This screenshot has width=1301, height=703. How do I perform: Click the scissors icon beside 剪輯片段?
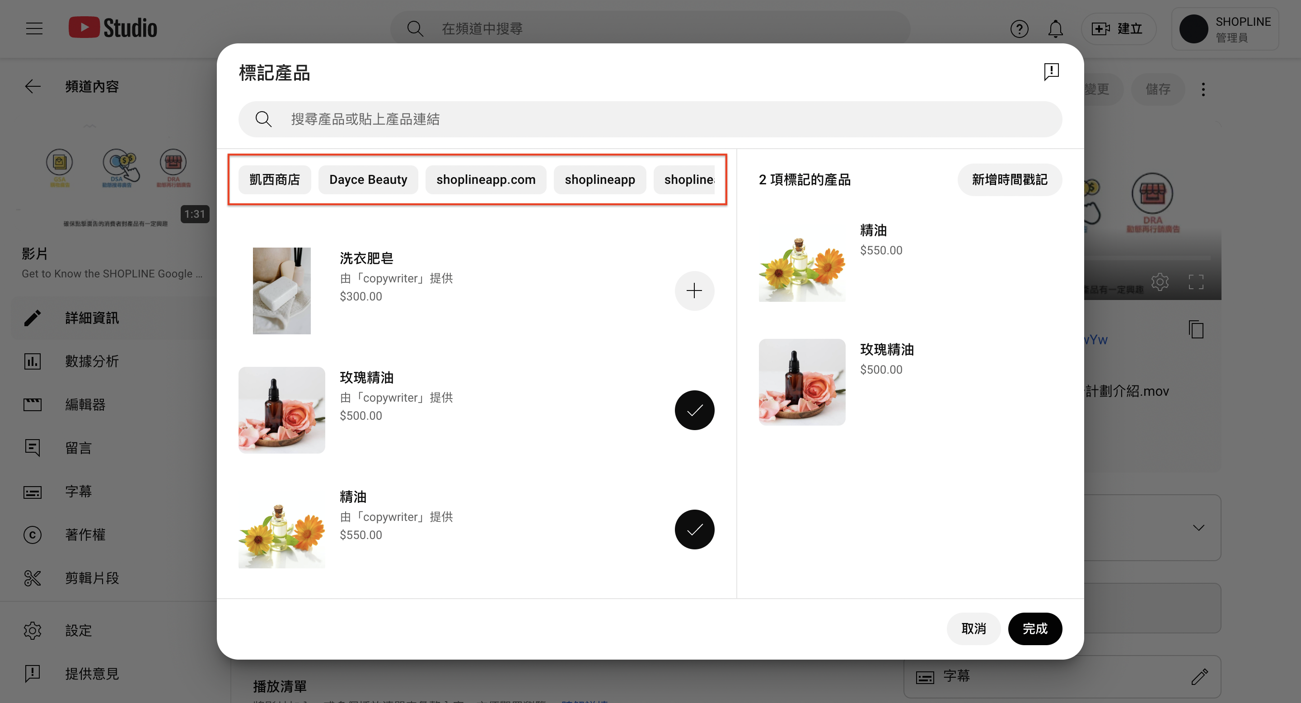point(33,578)
